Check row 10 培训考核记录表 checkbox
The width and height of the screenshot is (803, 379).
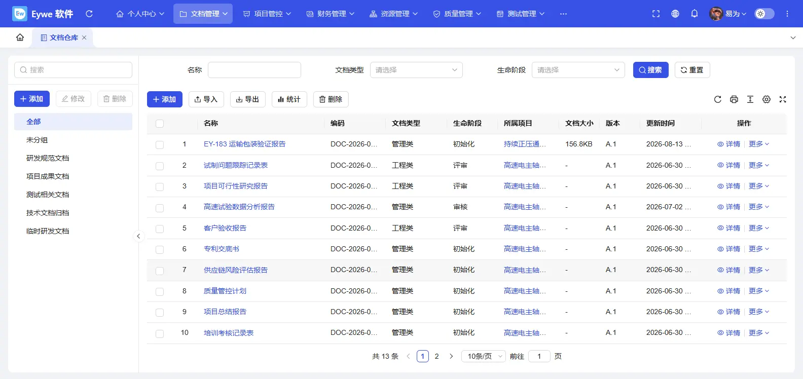pyautogui.click(x=160, y=334)
